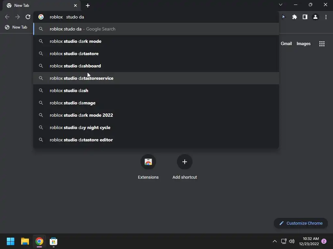
Task: Open the profile avatar menu
Action: [x=315, y=17]
